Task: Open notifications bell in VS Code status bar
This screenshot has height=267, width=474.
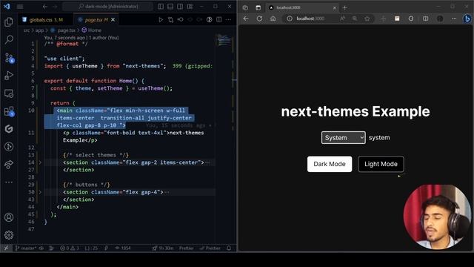Action: click(x=229, y=248)
